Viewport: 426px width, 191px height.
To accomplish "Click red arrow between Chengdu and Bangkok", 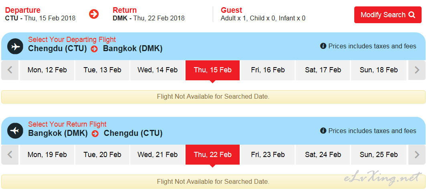I will 94,49.
